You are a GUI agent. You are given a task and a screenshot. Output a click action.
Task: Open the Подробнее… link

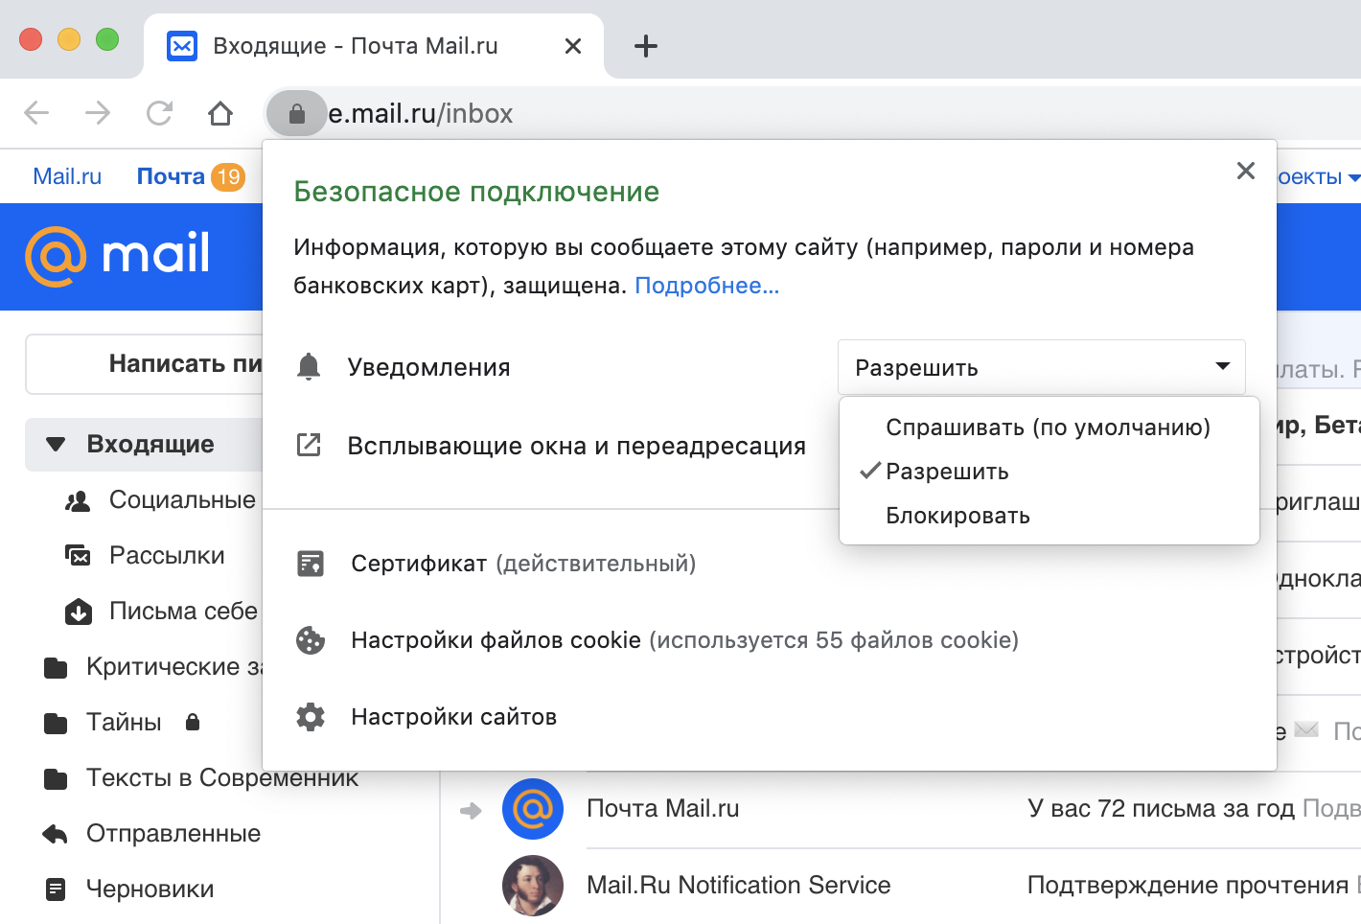point(707,286)
